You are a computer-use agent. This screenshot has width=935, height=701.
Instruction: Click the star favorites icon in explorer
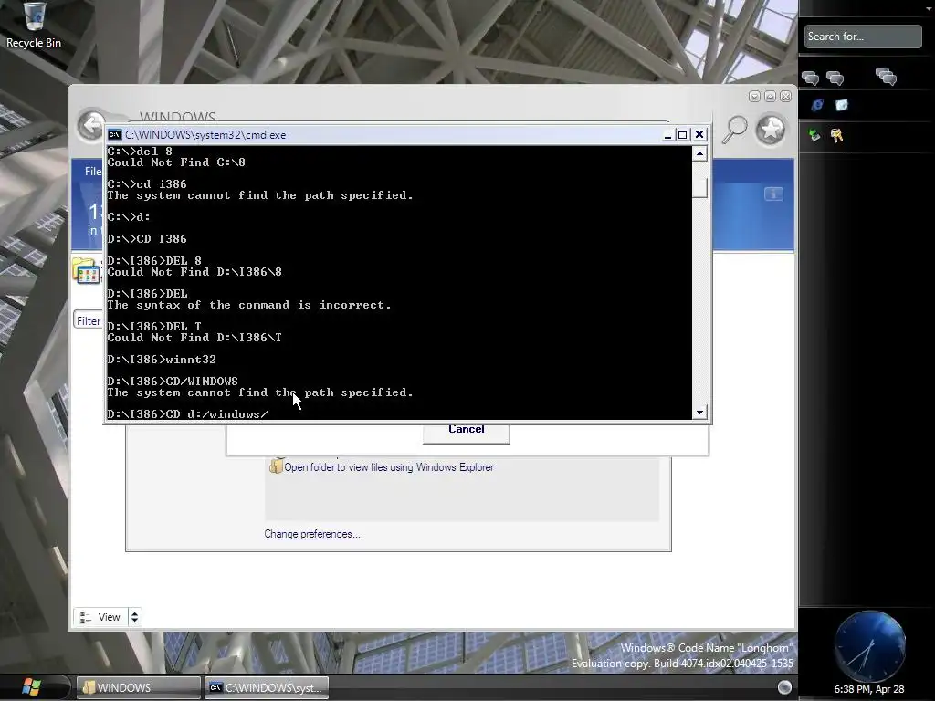point(771,129)
